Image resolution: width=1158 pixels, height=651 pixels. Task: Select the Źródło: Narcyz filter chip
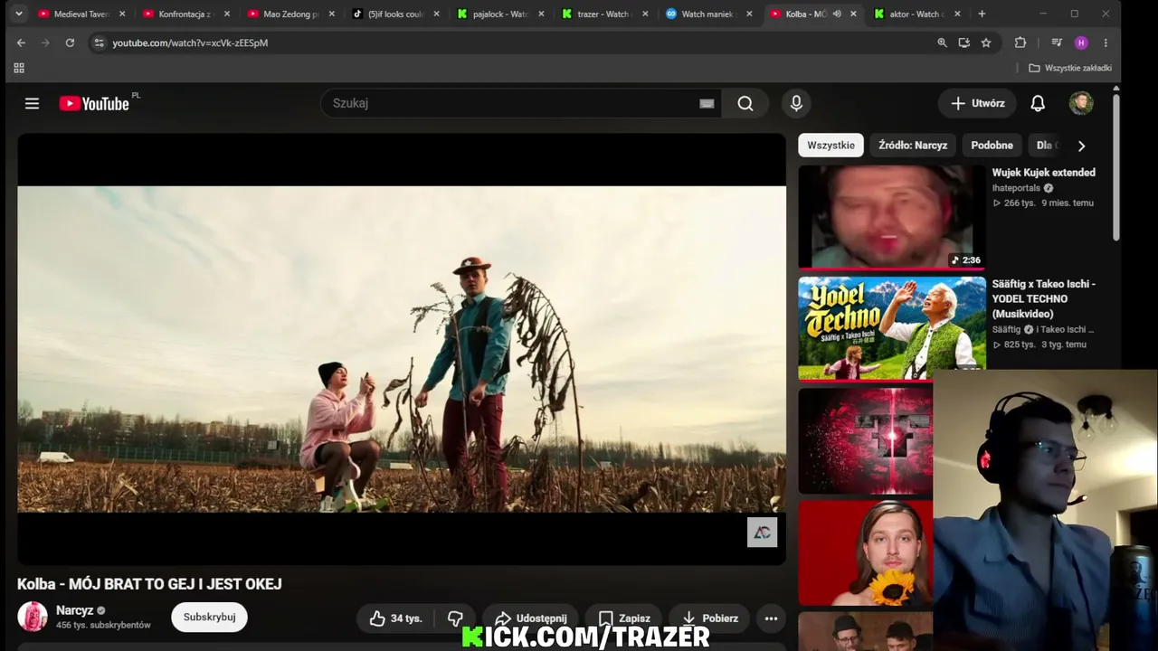pyautogui.click(x=913, y=145)
